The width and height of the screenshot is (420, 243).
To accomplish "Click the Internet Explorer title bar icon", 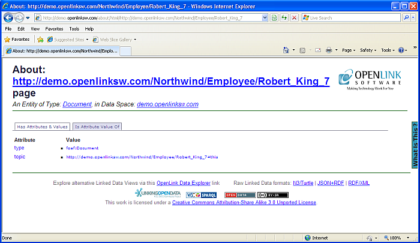I will [5, 6].
